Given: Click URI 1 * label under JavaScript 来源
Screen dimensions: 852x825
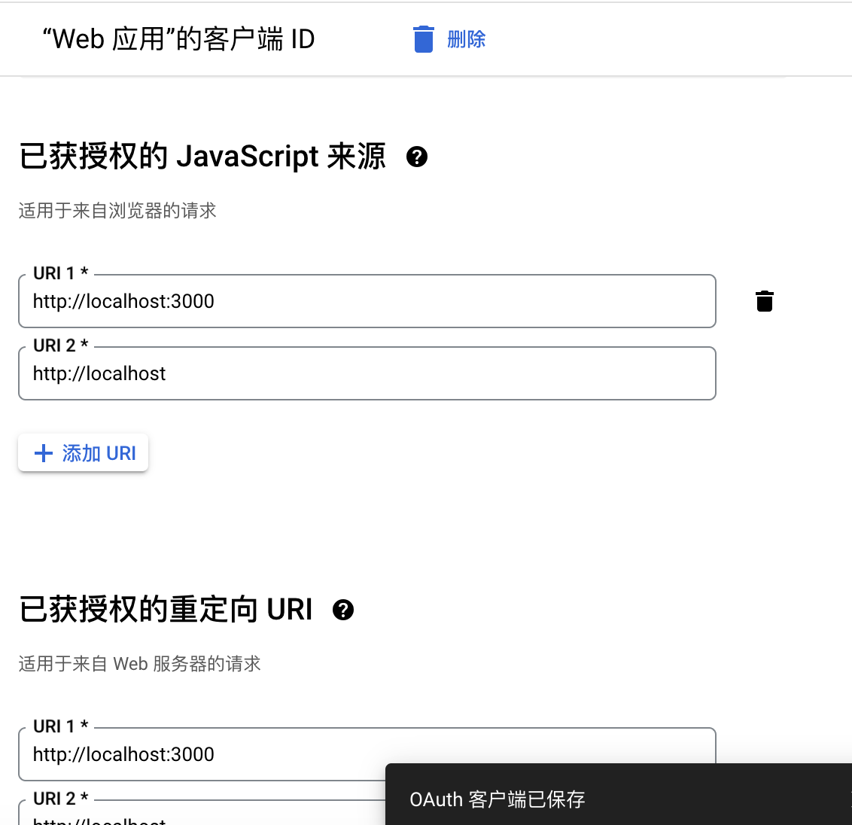Looking at the screenshot, I should 60,274.
